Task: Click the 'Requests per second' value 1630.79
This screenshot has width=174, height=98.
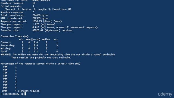Action: [x=37, y=21]
